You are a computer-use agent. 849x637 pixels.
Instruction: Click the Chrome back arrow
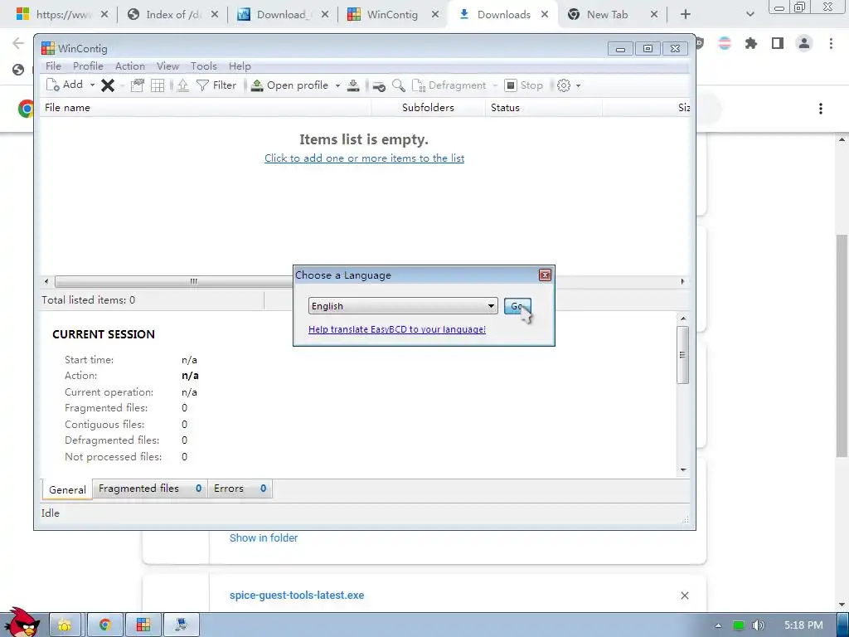[18, 43]
